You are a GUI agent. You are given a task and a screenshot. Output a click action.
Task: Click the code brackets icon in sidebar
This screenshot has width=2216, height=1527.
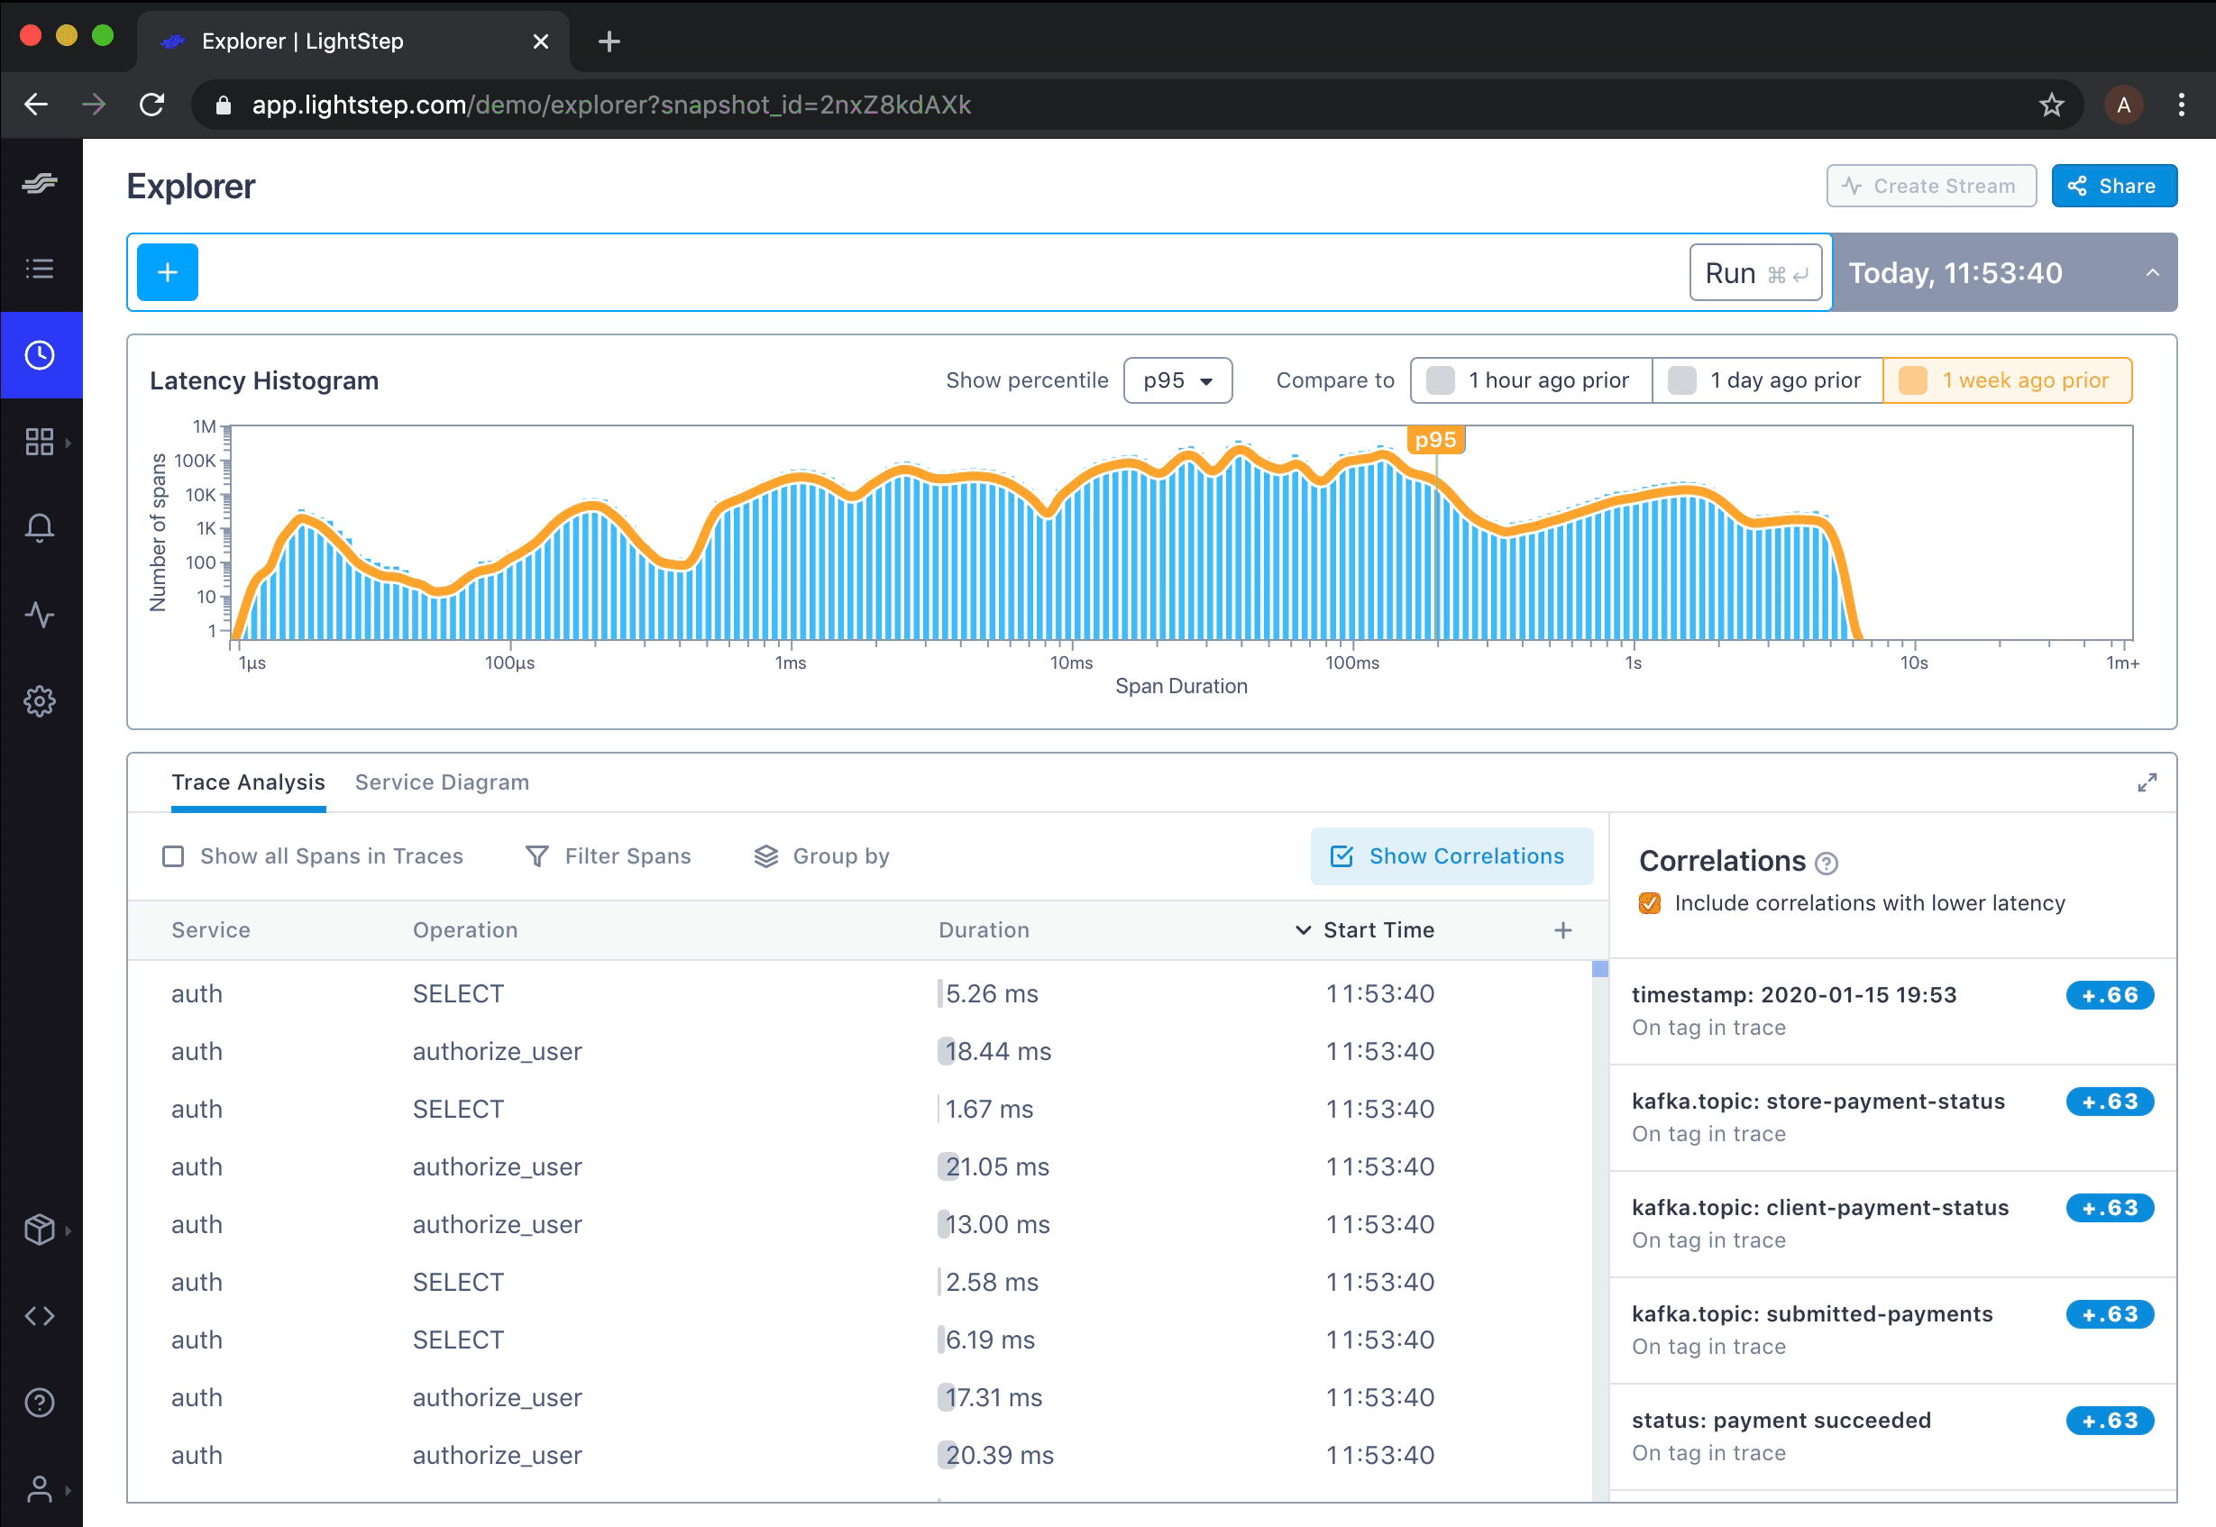[40, 1315]
